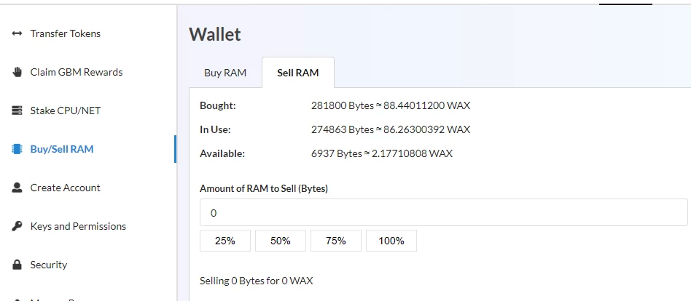Image resolution: width=691 pixels, height=301 pixels.
Task: Click the person icon for Create Account
Action: point(17,188)
